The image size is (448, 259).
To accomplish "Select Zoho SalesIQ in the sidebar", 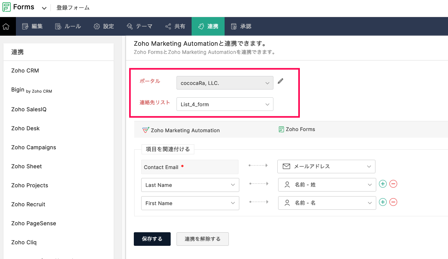I will tap(29, 109).
